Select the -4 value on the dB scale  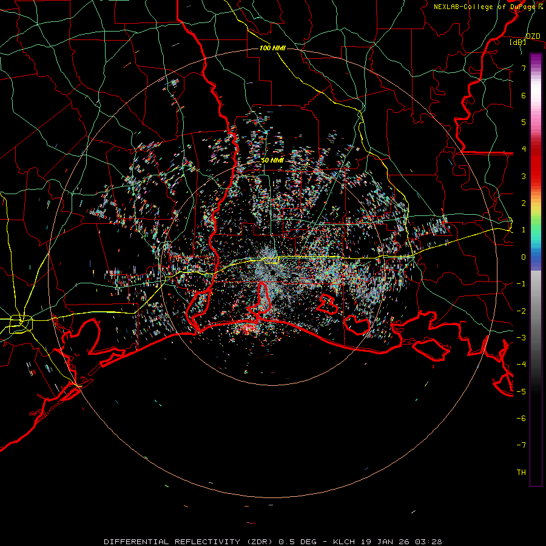pos(521,365)
